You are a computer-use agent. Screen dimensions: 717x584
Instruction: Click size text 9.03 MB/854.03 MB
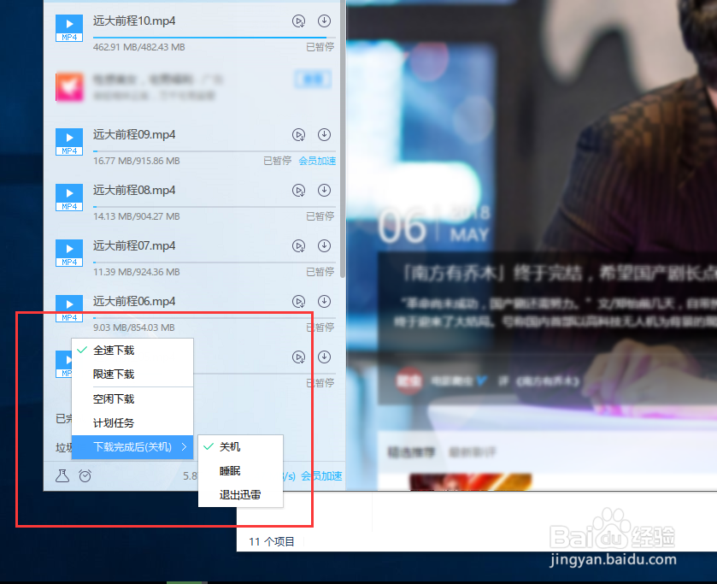134,327
